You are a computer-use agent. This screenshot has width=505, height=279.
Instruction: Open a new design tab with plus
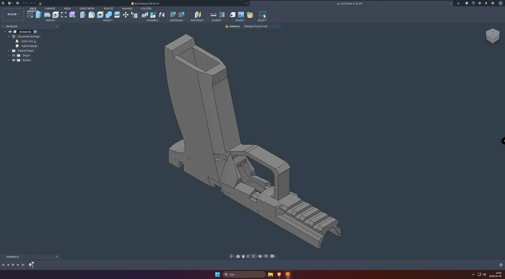(458, 3)
